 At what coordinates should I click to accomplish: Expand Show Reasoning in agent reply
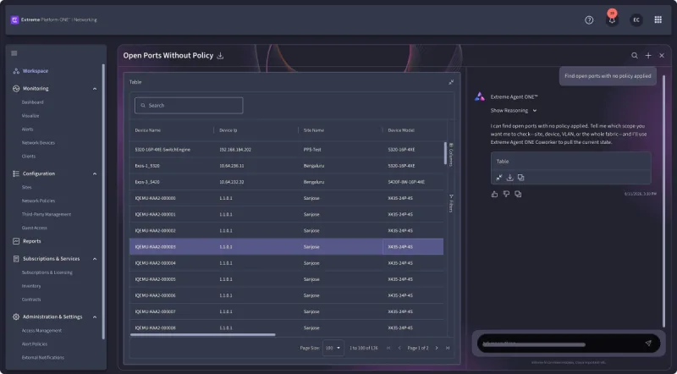[x=514, y=111]
